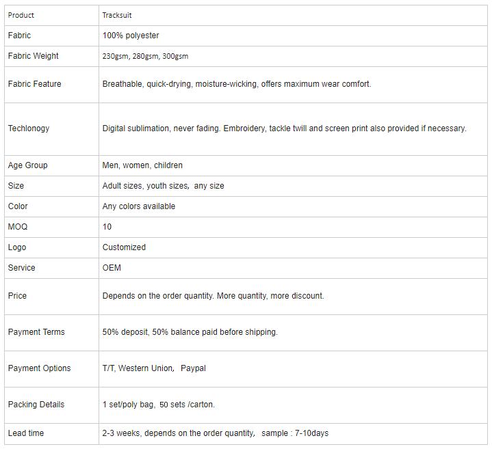Click the Any colors available value

pyautogui.click(x=139, y=206)
